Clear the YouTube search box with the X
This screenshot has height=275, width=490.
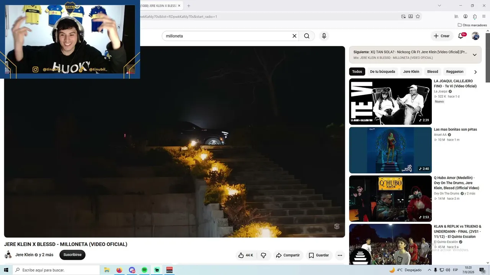click(x=294, y=36)
